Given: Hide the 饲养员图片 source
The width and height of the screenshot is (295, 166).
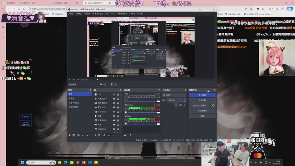Looking at the screenshot, I should pos(114,103).
